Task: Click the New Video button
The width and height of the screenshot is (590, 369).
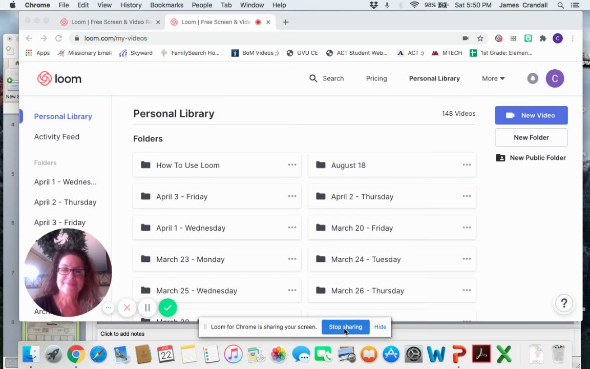Action: (531, 115)
